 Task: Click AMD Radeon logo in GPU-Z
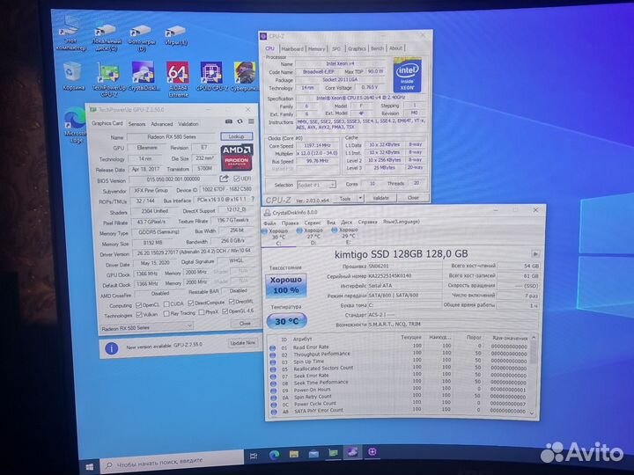pyautogui.click(x=237, y=157)
